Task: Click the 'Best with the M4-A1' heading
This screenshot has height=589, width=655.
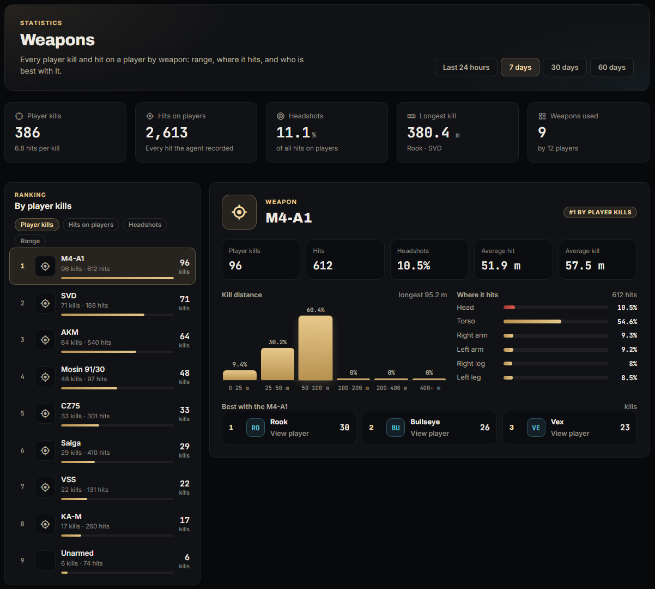Action: [x=254, y=407]
